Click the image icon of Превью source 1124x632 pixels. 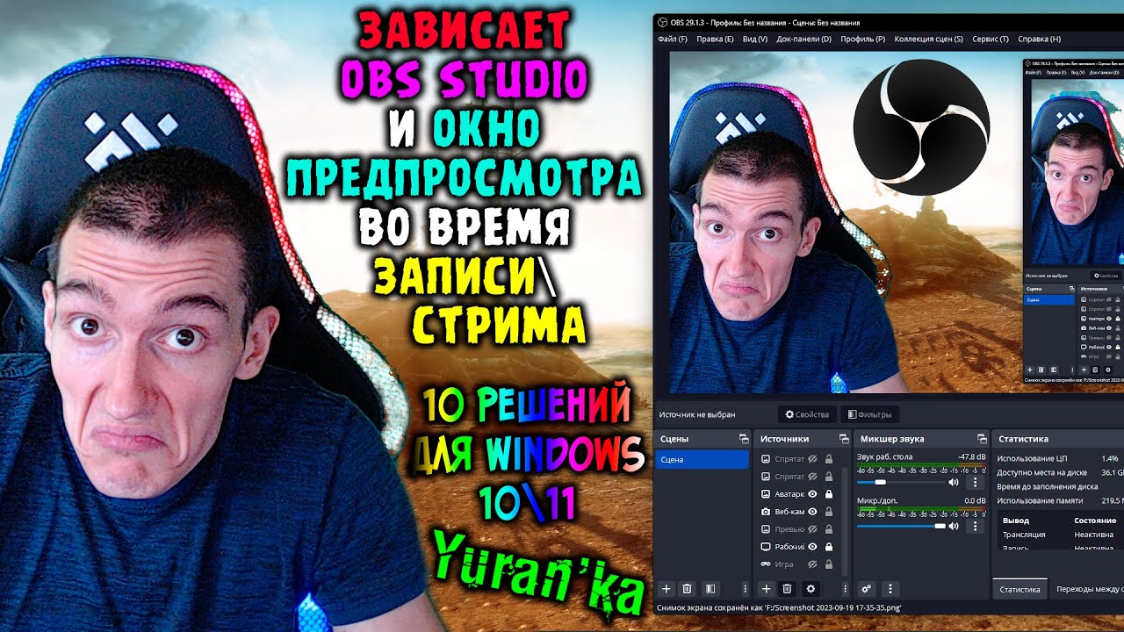(x=766, y=529)
